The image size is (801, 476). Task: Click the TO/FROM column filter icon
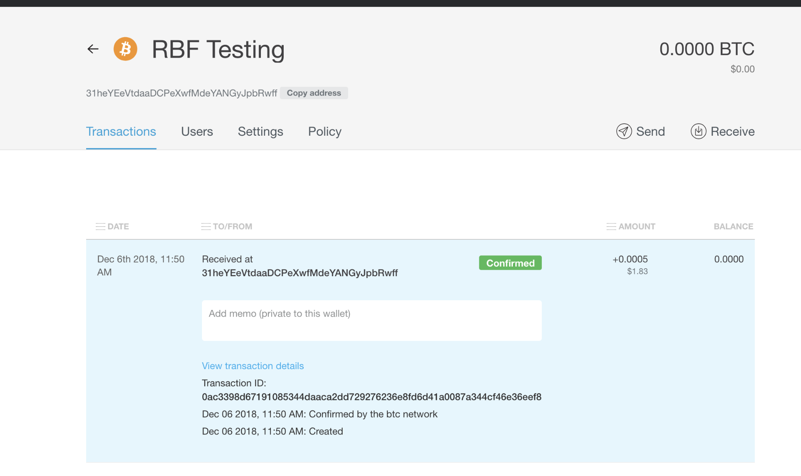[206, 227]
